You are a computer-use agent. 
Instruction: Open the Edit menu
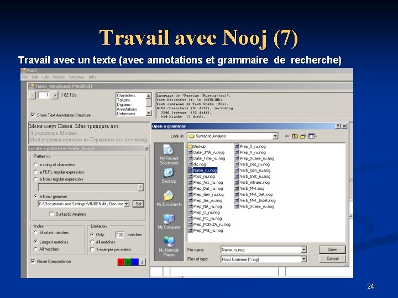tap(35, 77)
